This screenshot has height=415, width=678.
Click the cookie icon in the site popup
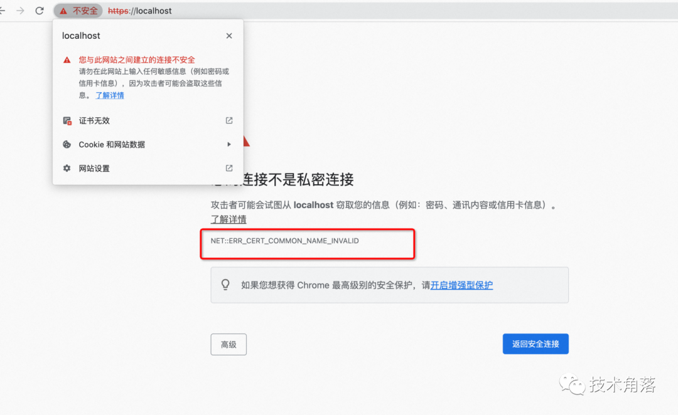[x=67, y=144]
